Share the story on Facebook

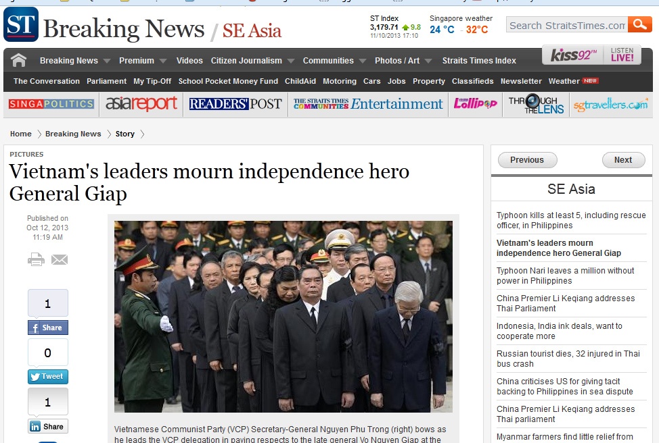pyautogui.click(x=48, y=328)
